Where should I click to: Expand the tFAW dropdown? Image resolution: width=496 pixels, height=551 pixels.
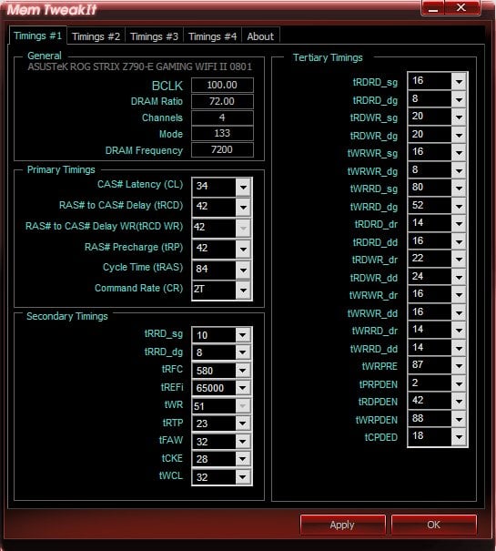pyautogui.click(x=242, y=442)
